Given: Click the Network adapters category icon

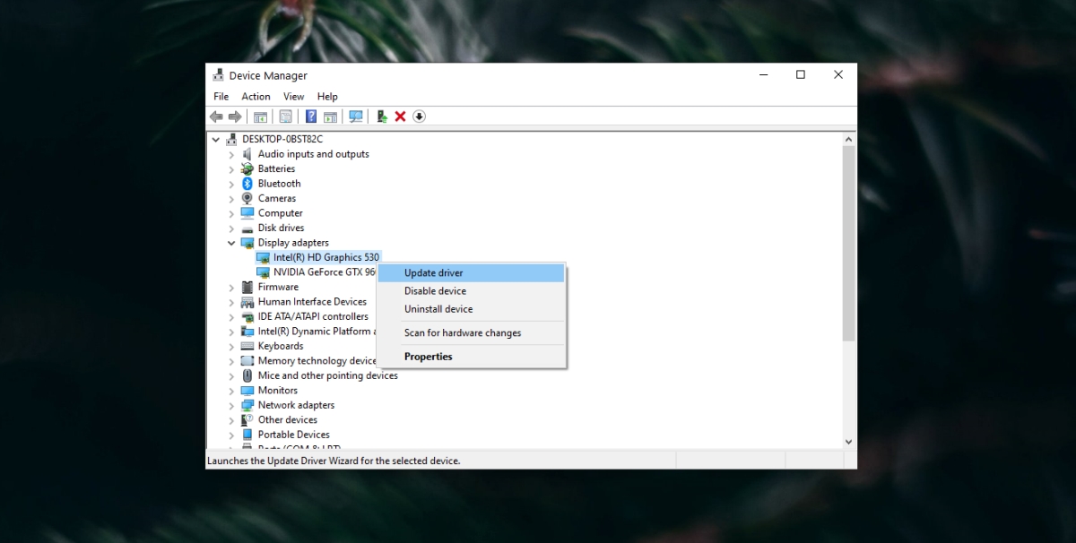Looking at the screenshot, I should [x=247, y=405].
